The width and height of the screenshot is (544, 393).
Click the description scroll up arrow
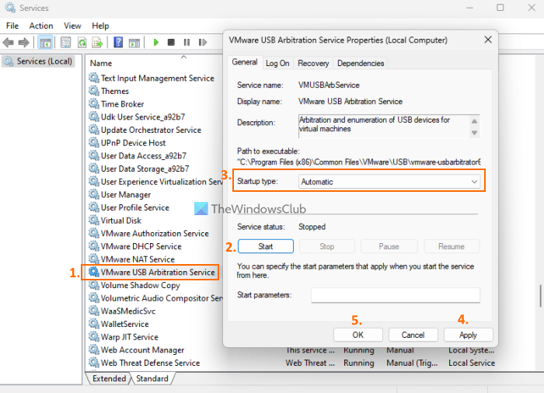pyautogui.click(x=474, y=121)
